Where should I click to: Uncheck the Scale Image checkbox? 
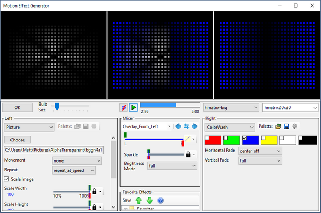7,179
